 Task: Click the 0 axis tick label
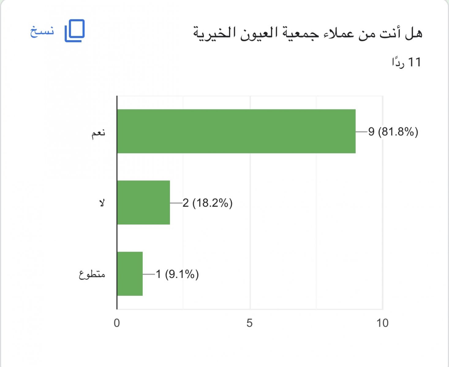click(117, 323)
